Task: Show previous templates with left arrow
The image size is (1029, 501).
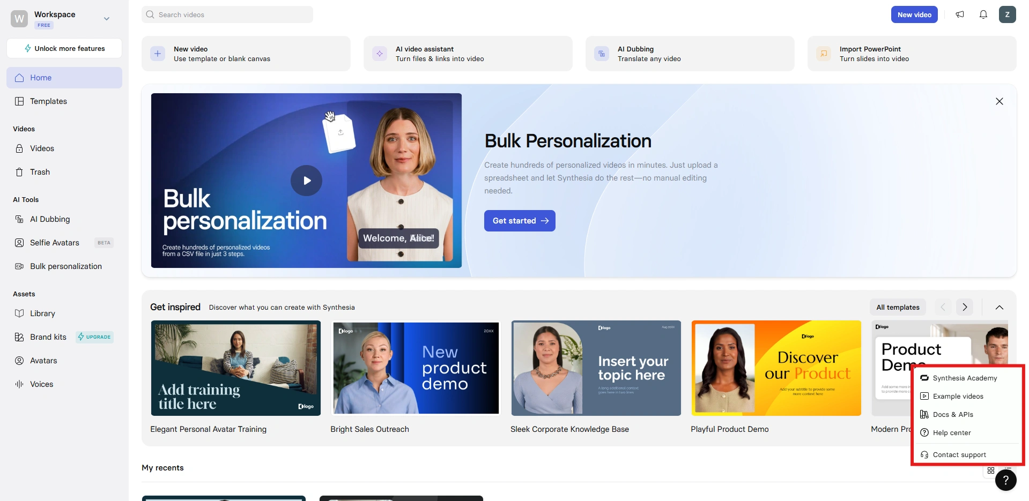Action: [x=943, y=307]
